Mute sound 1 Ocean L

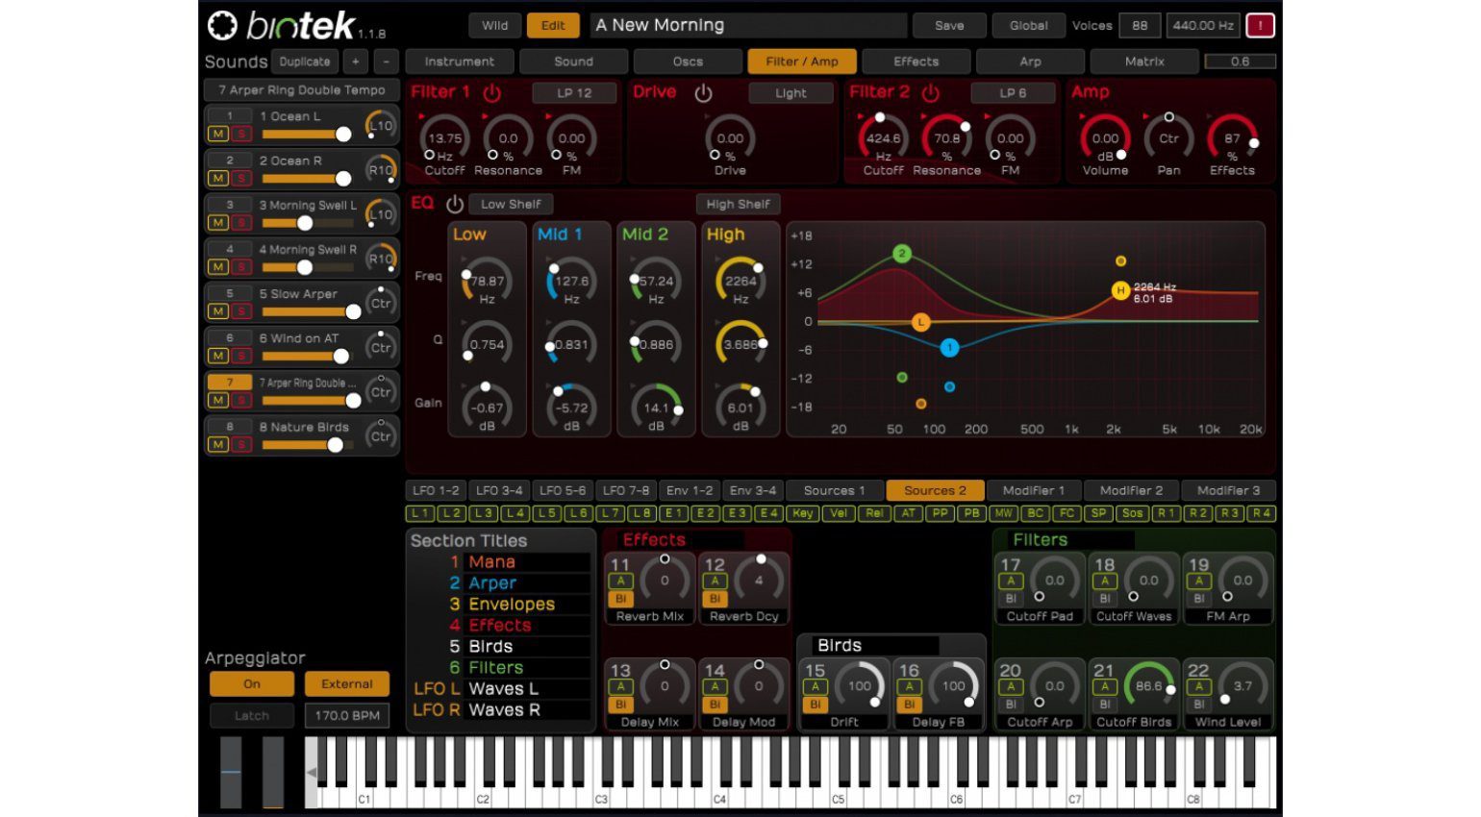coord(218,134)
